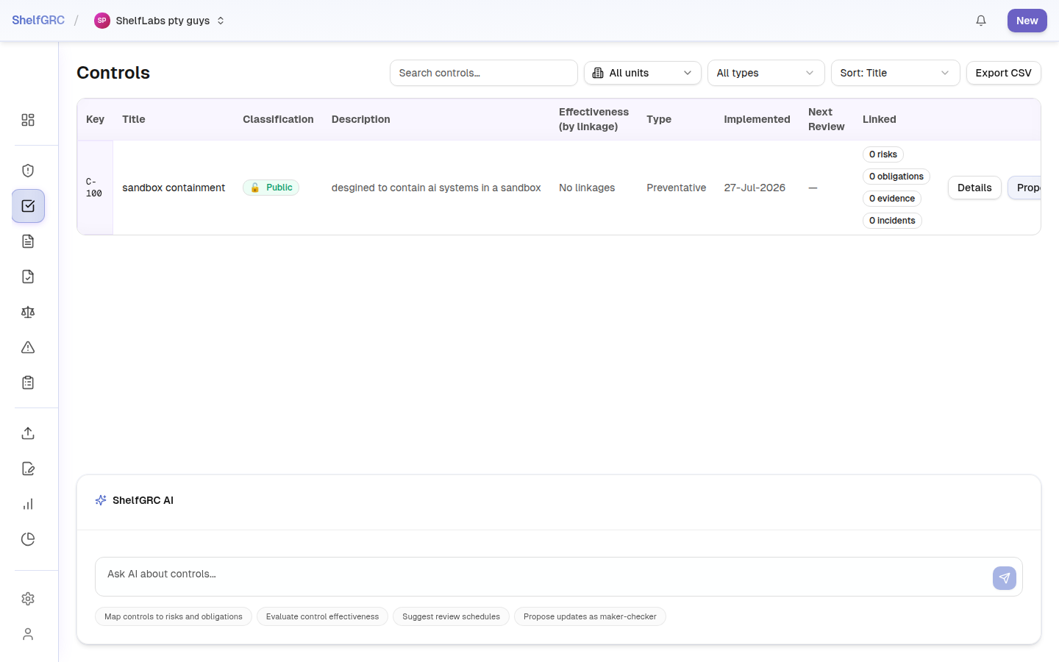Click the Description column header
Image resolution: width=1059 pixels, height=662 pixels.
[361, 119]
